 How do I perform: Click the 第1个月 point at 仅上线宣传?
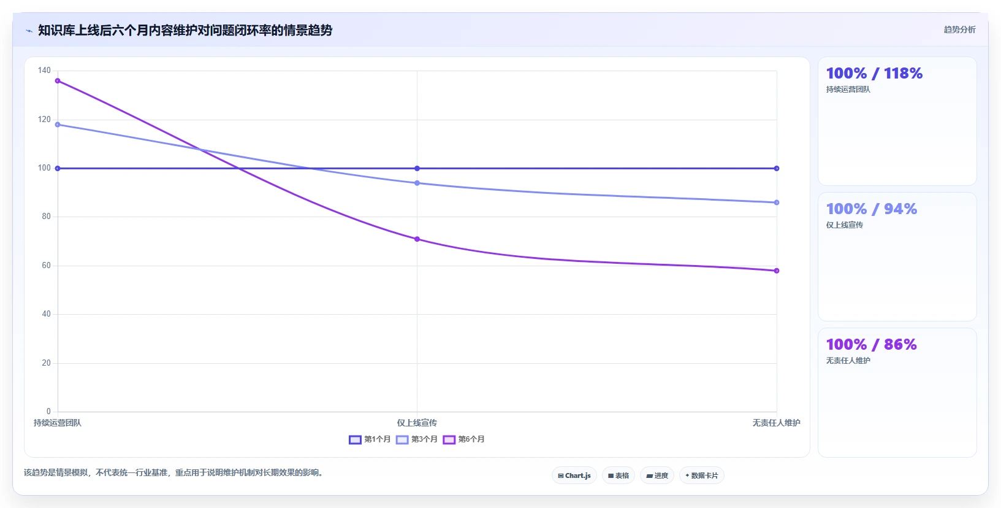point(417,168)
